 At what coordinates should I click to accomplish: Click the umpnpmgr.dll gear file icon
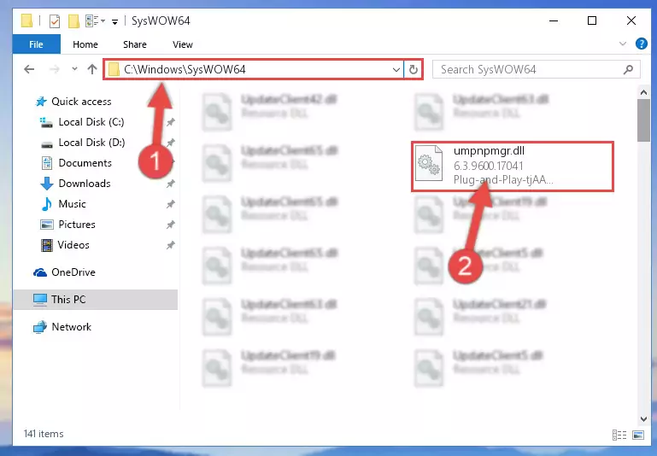click(x=429, y=163)
